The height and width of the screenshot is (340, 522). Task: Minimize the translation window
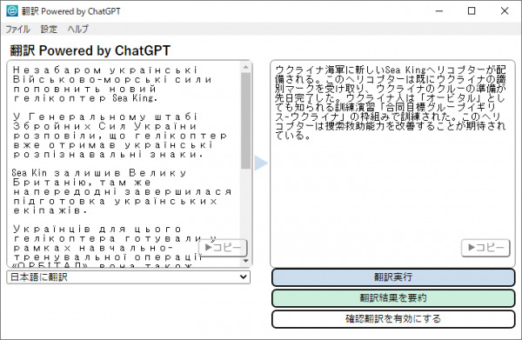439,11
